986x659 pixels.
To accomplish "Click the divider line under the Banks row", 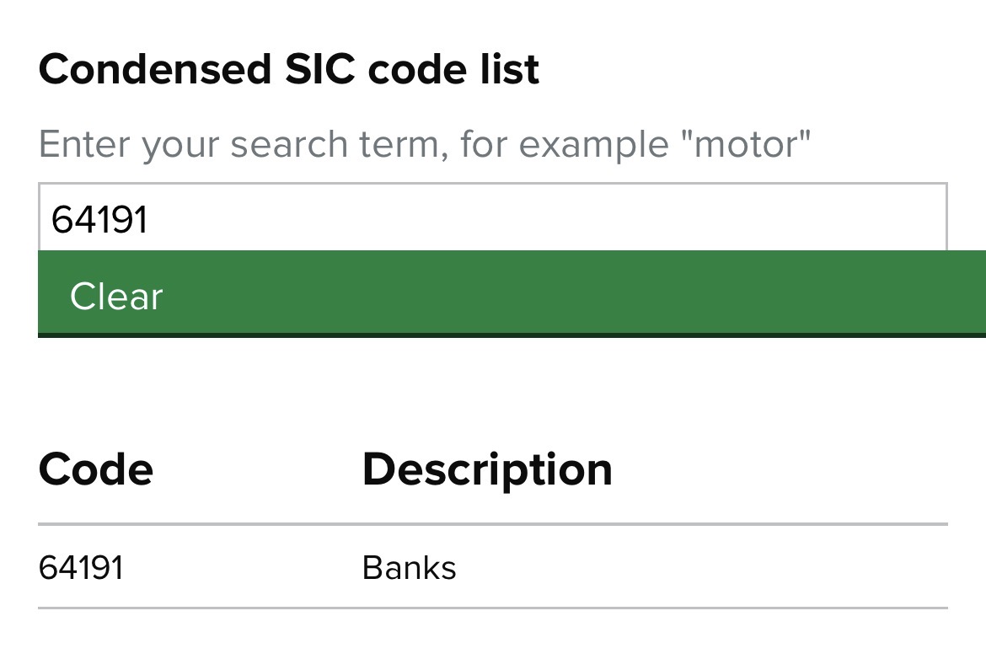I will (x=492, y=608).
